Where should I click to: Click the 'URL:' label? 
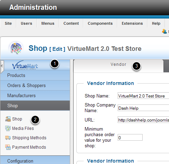(x=90, y=120)
